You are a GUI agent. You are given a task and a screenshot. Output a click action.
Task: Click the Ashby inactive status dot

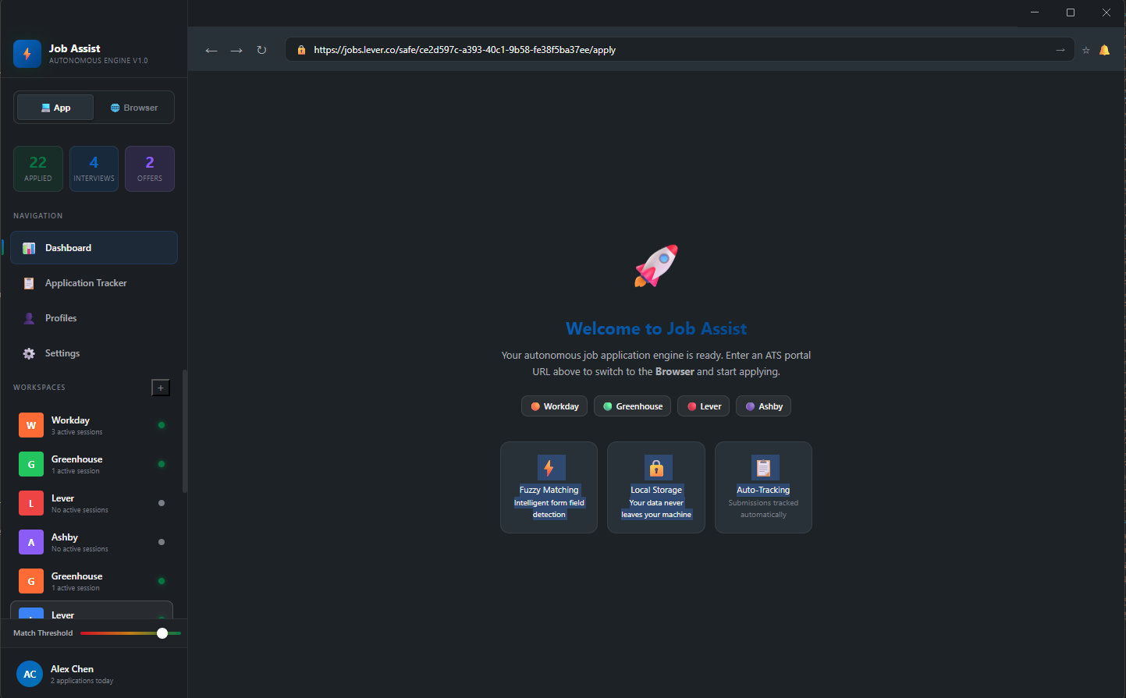click(x=162, y=542)
